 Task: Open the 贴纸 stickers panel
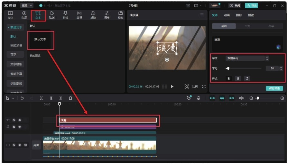point(52,15)
